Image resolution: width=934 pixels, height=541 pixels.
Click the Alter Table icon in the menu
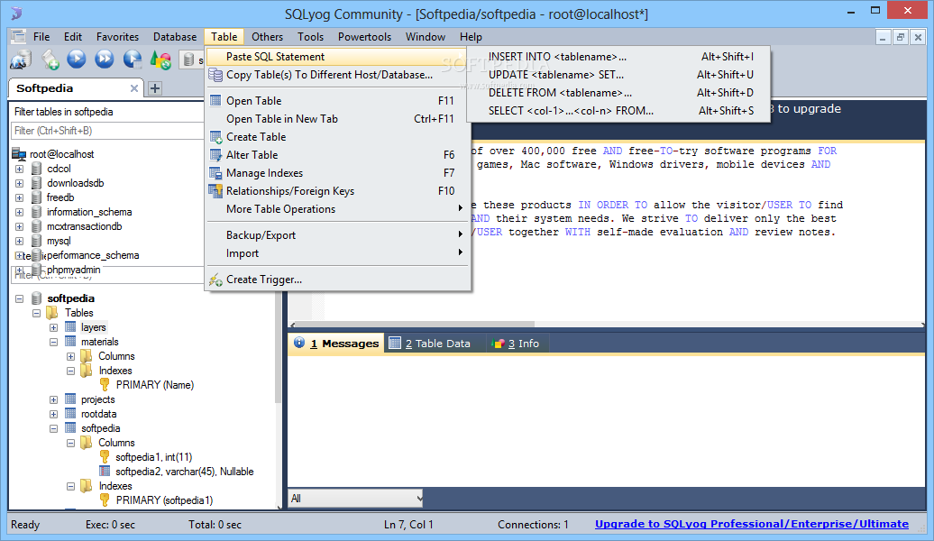pos(215,155)
